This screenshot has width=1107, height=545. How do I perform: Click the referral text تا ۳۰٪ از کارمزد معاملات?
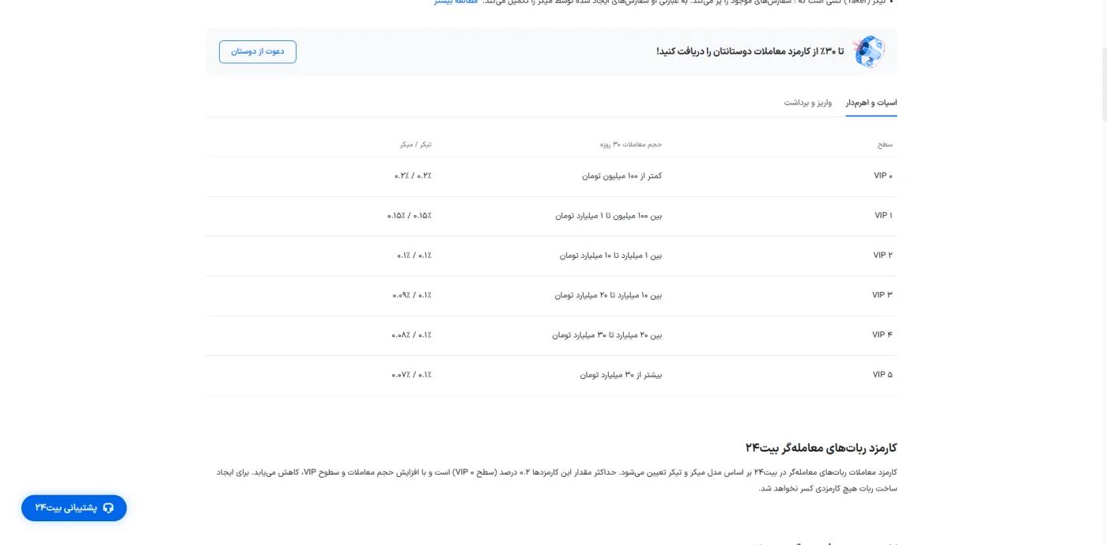coord(750,51)
